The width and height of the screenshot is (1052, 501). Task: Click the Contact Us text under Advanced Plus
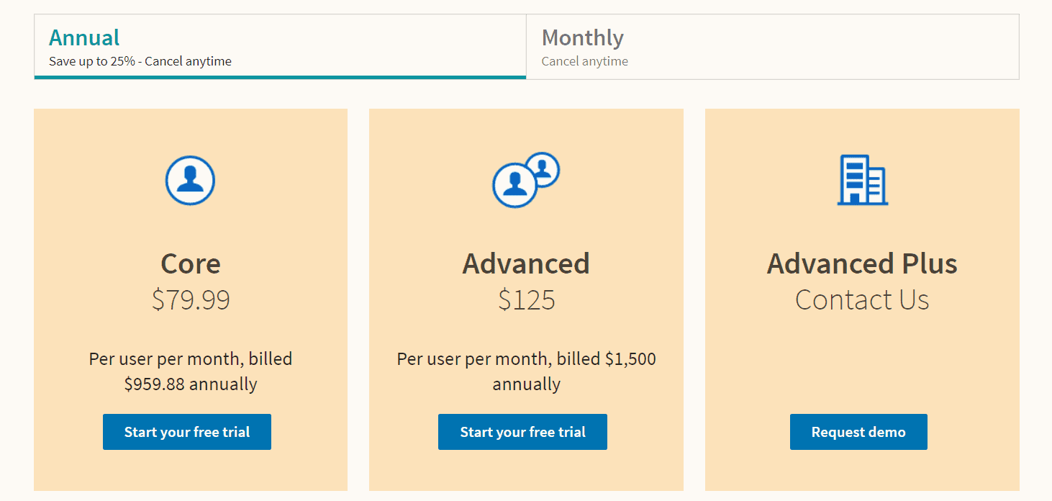click(861, 300)
